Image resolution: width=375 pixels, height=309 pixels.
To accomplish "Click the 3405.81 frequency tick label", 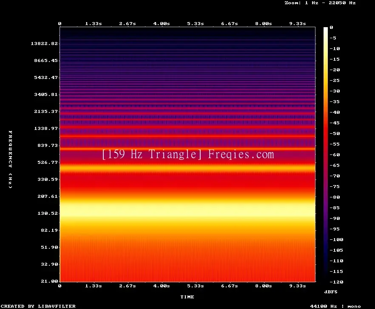I will tap(46, 94).
